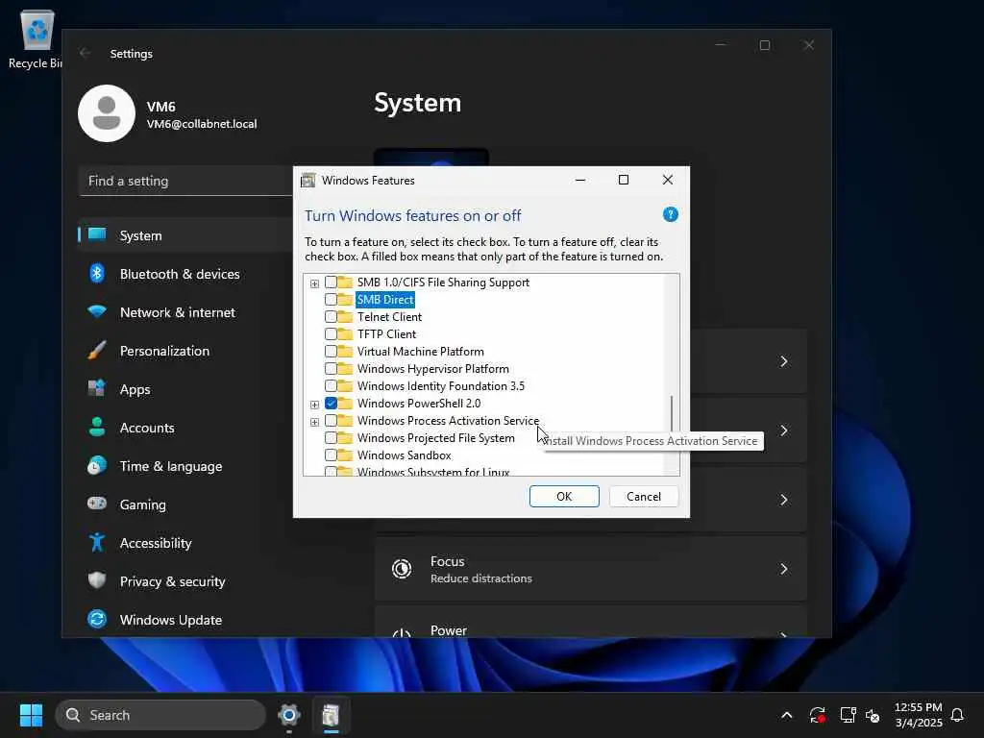The width and height of the screenshot is (984, 738).
Task: Select the Virtual Machine Platform label
Action: (421, 352)
